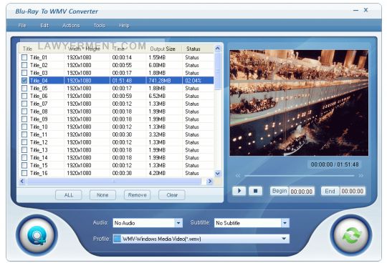Click the 741.28MB output size cell
387x263 pixels.
(160, 81)
